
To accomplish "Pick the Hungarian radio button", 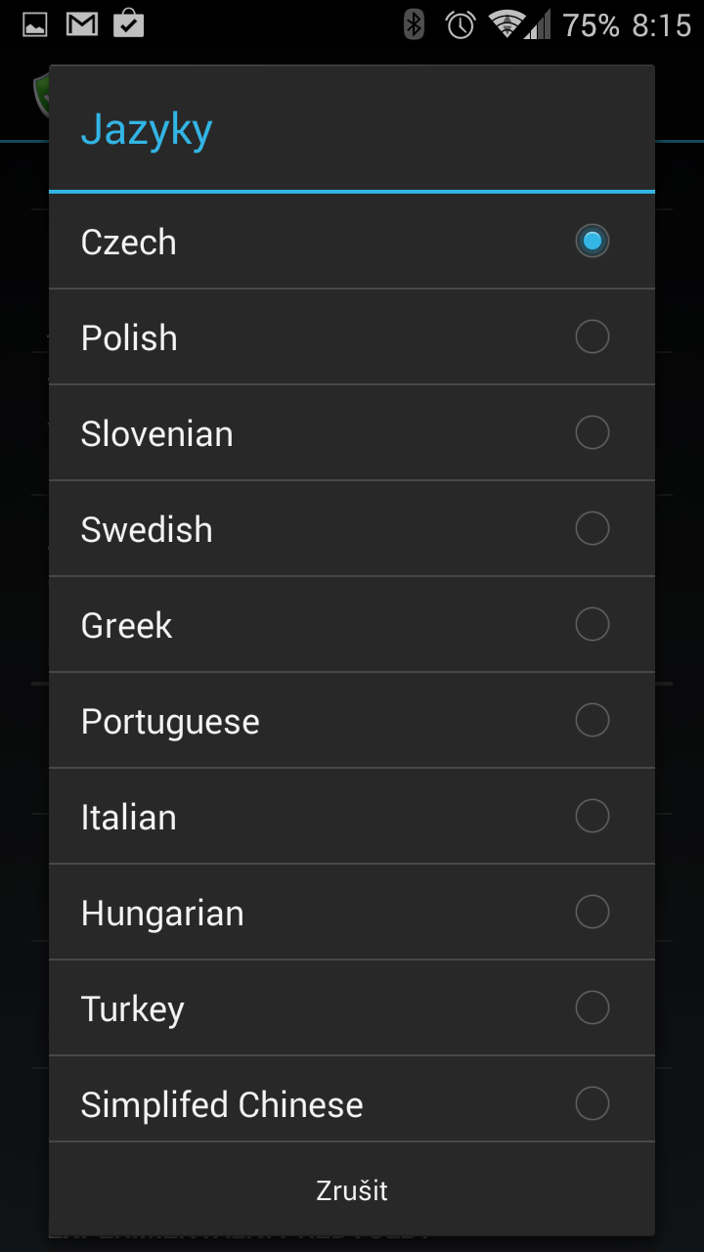I will pos(592,912).
